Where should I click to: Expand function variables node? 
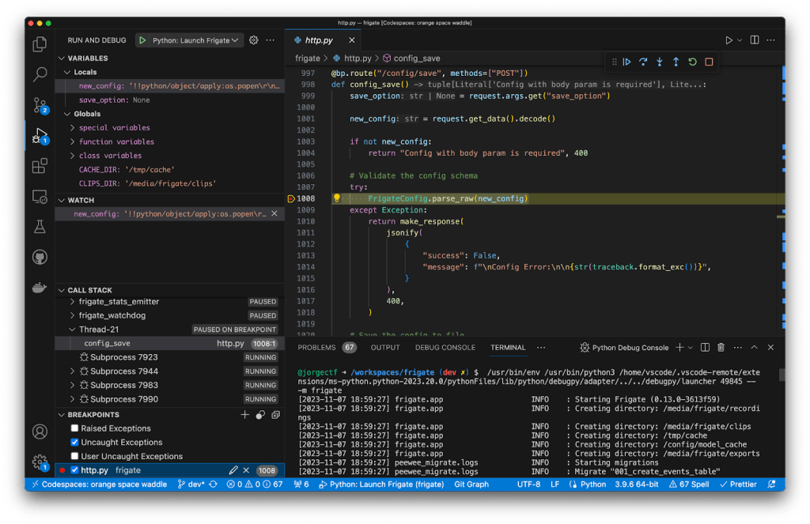point(72,142)
